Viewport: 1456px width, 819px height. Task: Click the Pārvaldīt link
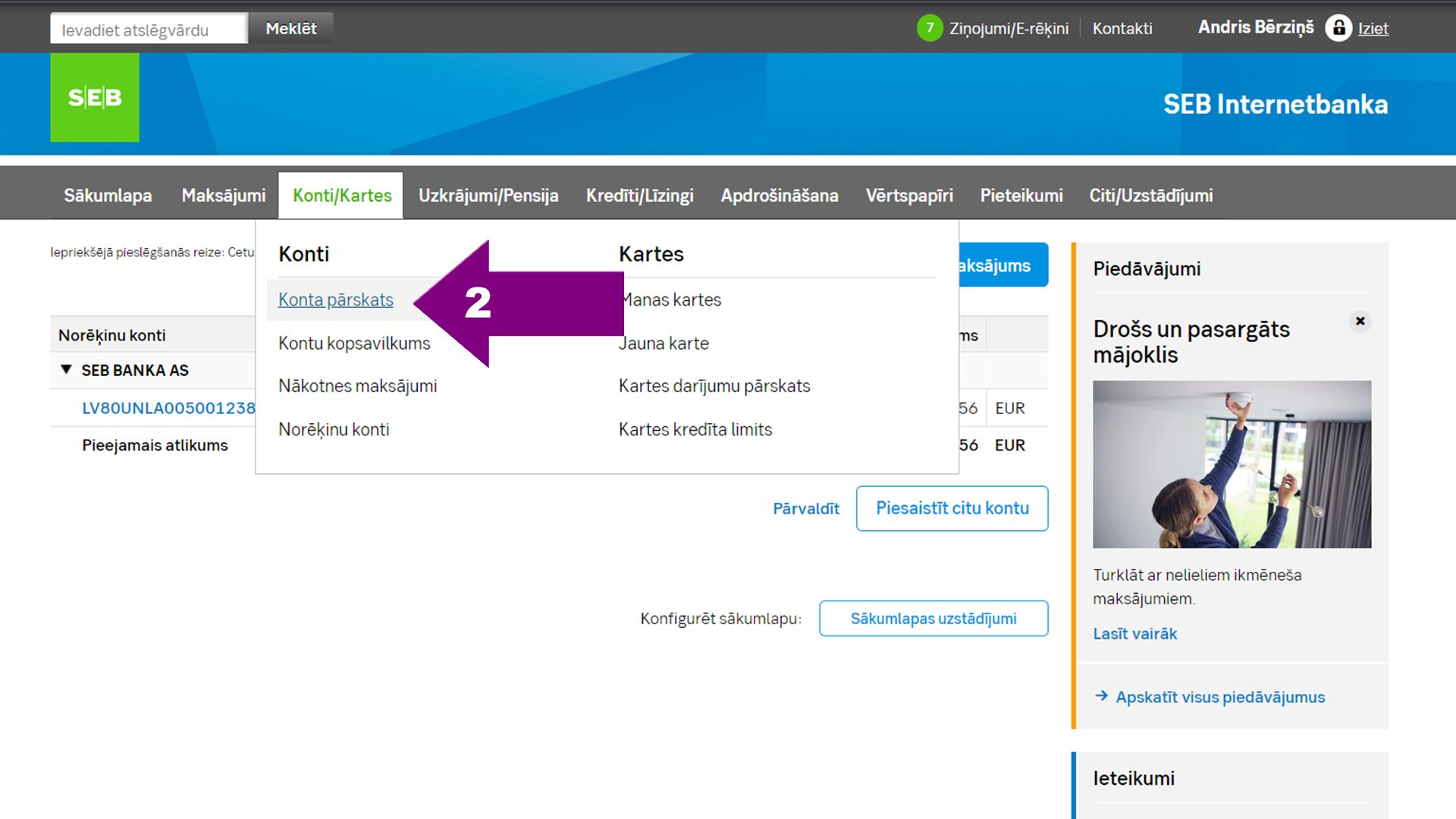pyautogui.click(x=806, y=509)
